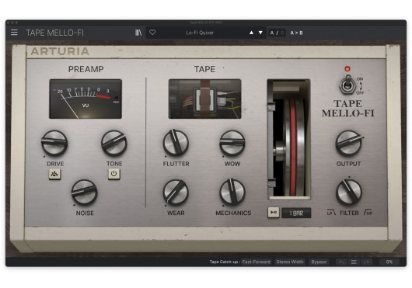Click the Wow knob
The height and width of the screenshot is (288, 412).
pyautogui.click(x=232, y=143)
